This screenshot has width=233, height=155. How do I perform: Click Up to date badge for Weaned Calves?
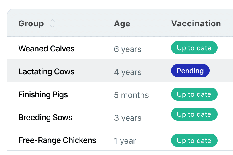tap(194, 48)
